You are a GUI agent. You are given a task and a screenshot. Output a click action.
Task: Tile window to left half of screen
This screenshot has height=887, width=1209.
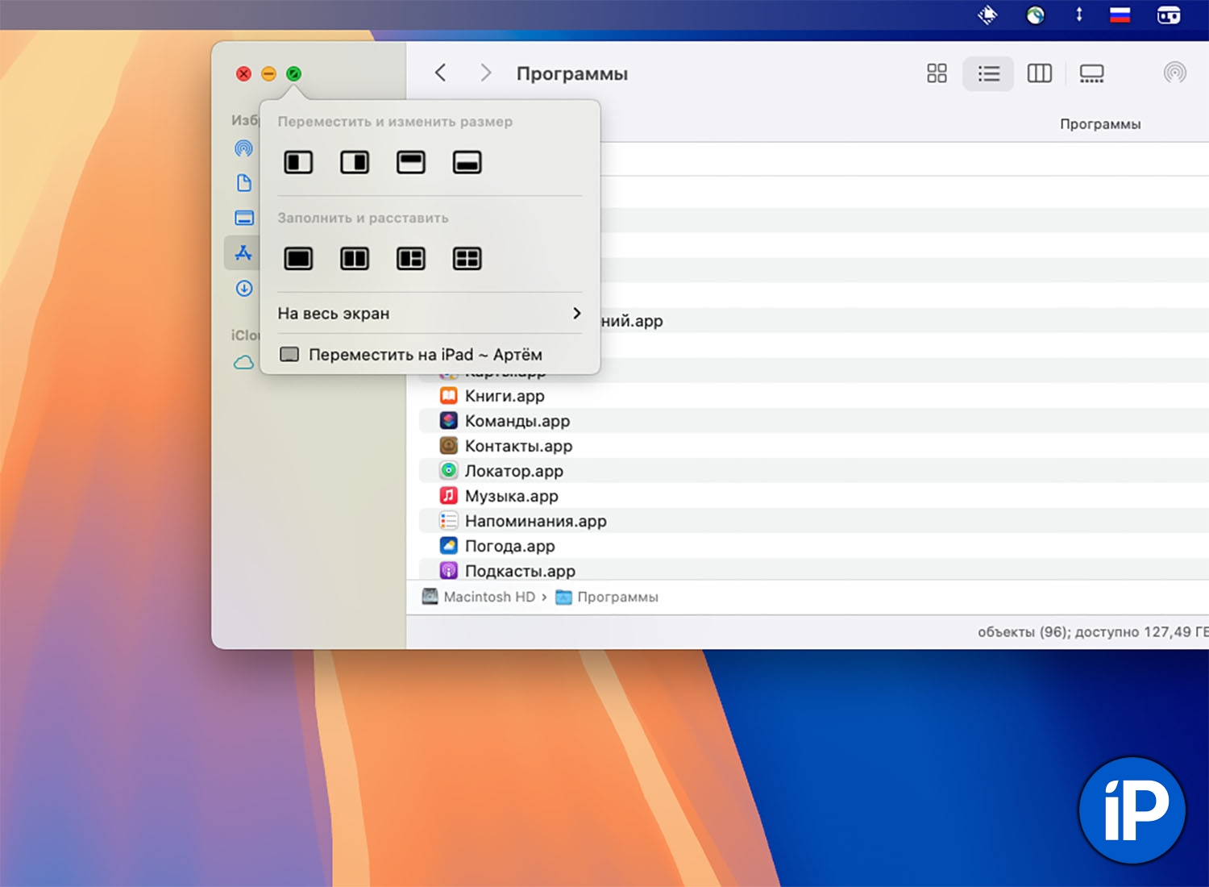point(298,163)
